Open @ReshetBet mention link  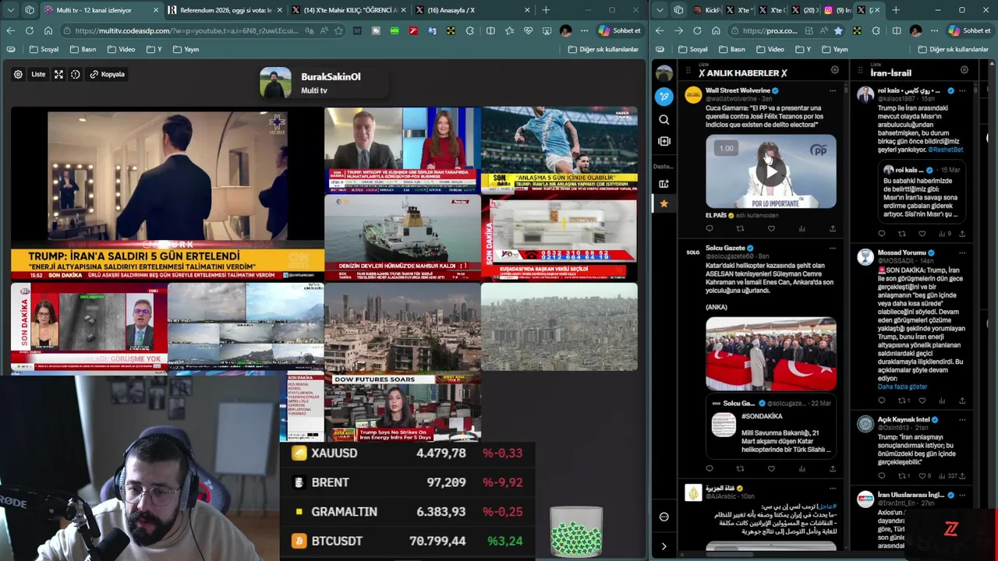pyautogui.click(x=945, y=150)
